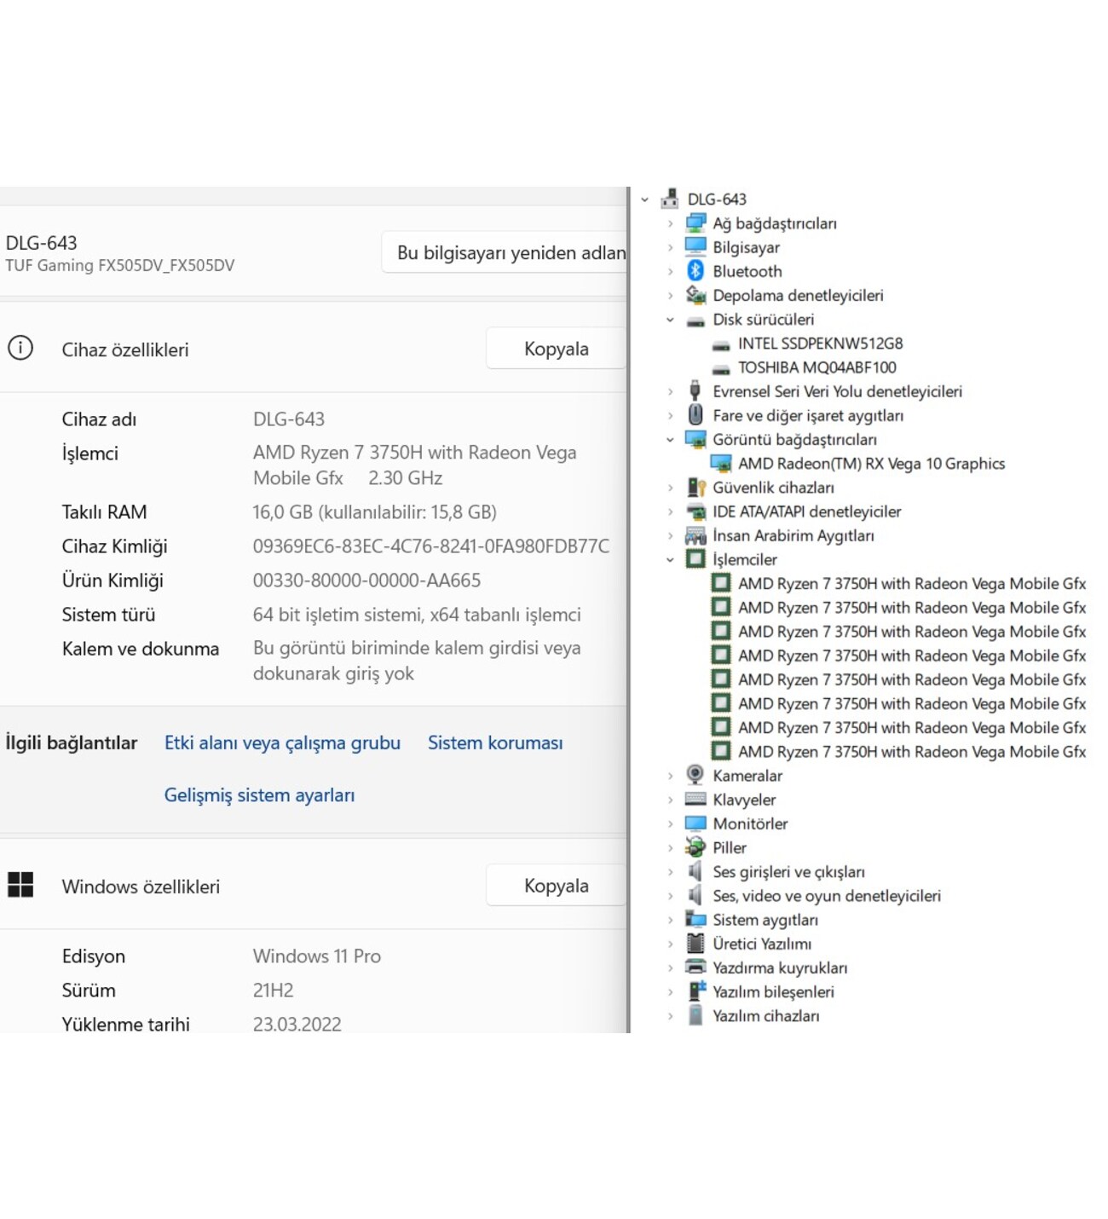Click the Yazılım cihazları device icon
1108x1219 pixels.
[x=695, y=1015]
